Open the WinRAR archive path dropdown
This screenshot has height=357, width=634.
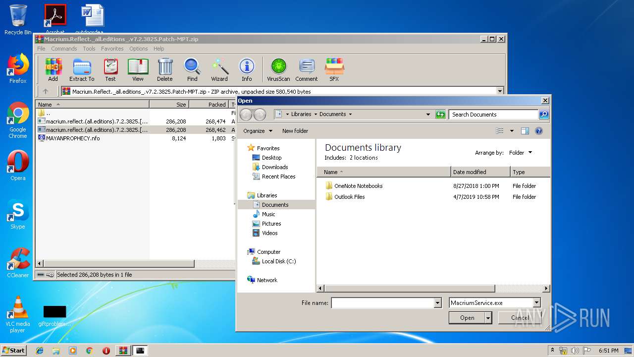(x=500, y=91)
